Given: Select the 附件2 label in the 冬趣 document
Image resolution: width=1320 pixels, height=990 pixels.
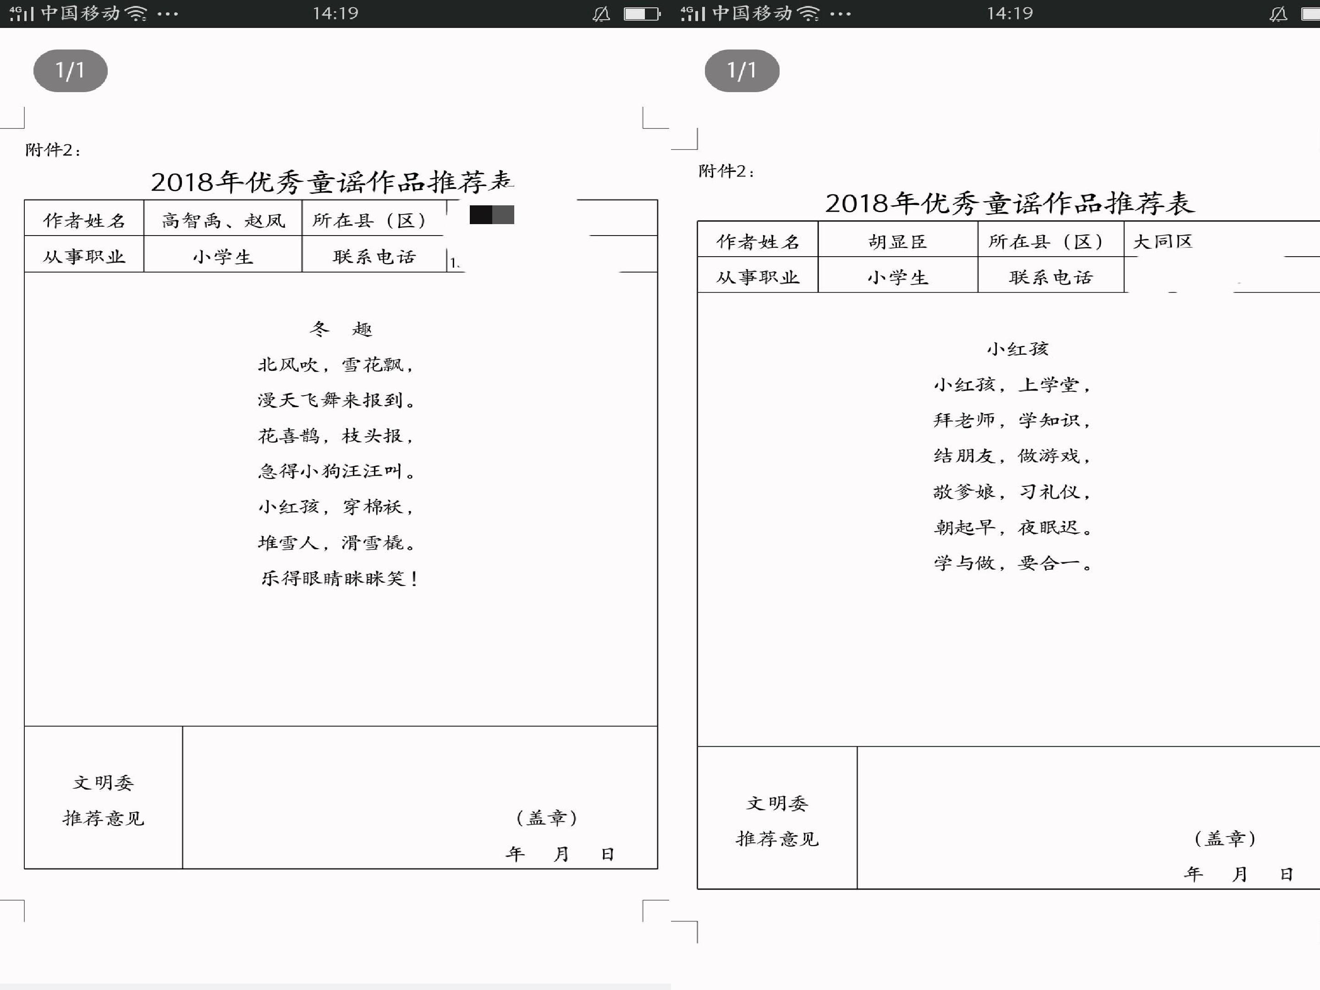Looking at the screenshot, I should point(53,150).
